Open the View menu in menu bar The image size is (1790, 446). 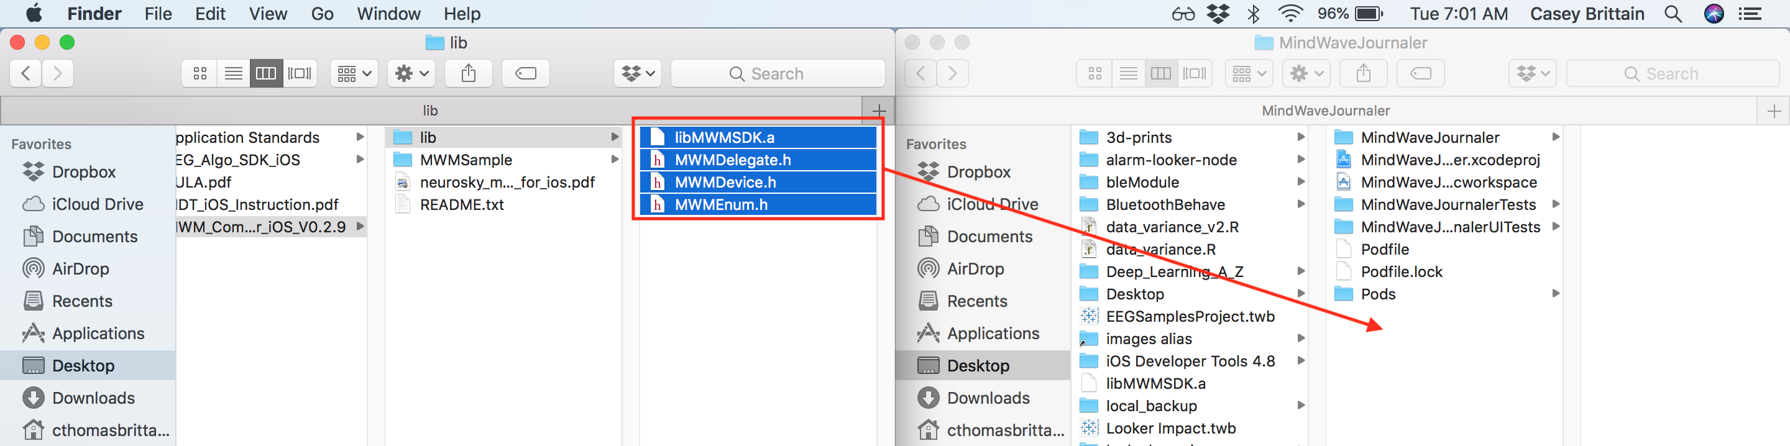267,14
